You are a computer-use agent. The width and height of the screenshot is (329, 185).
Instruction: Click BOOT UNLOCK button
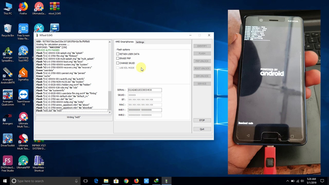202,68
